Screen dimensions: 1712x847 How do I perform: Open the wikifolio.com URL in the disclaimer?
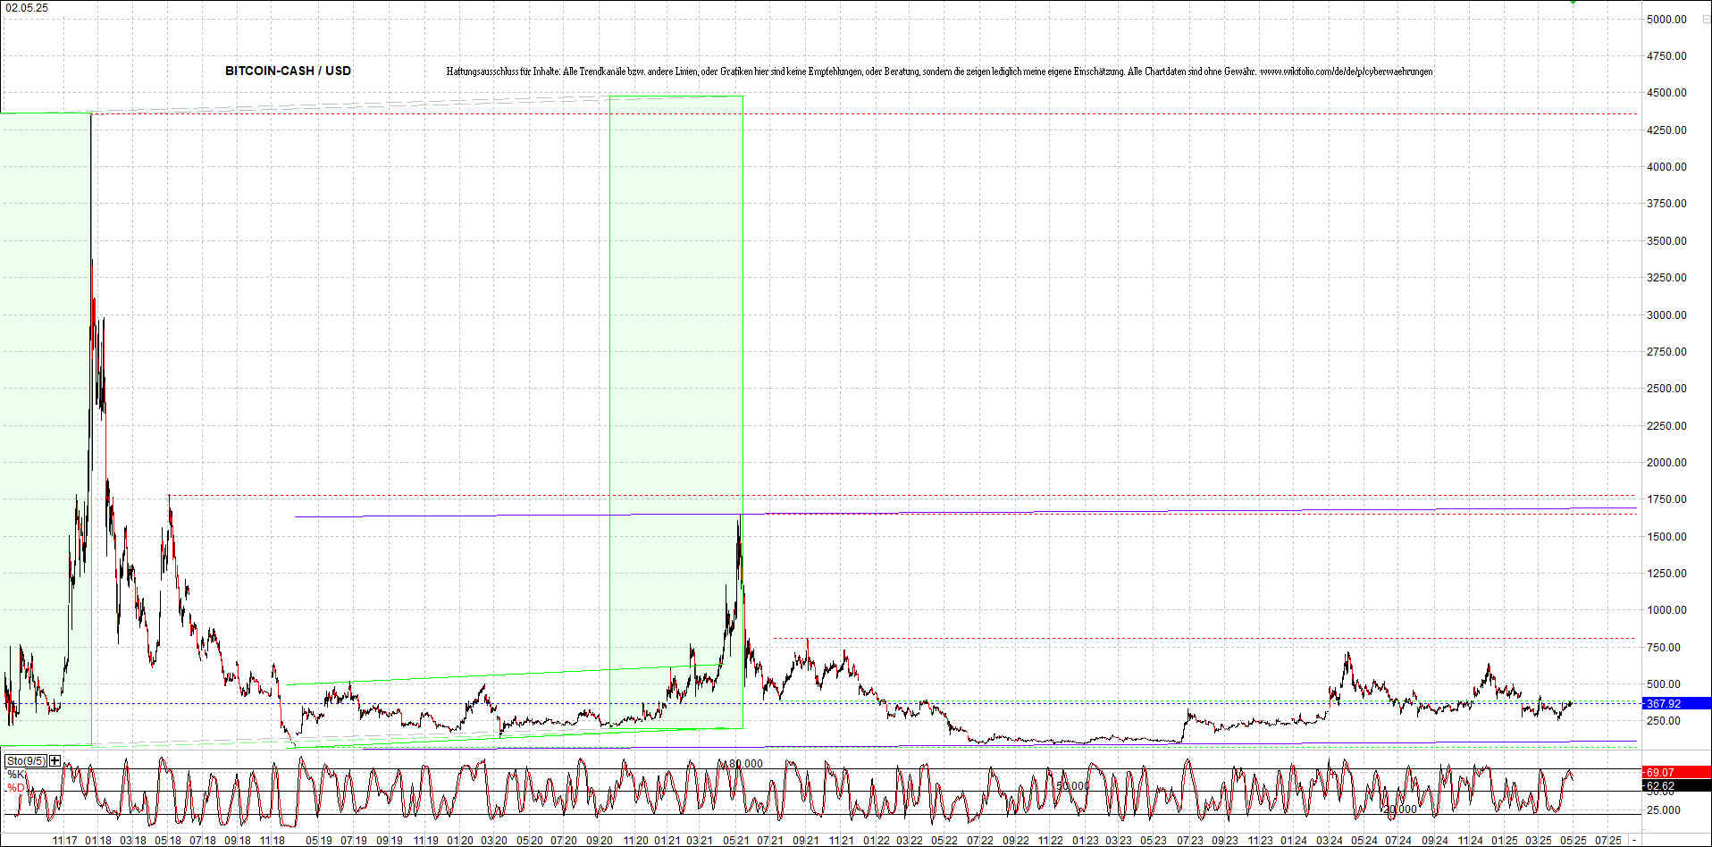click(1346, 71)
